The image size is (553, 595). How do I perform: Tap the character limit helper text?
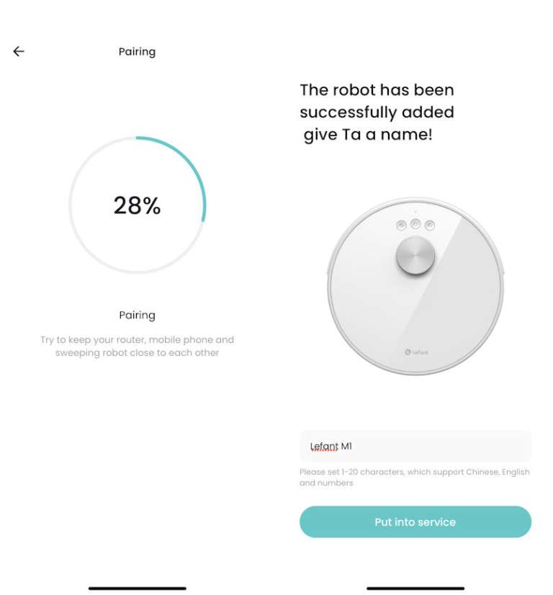[415, 477]
